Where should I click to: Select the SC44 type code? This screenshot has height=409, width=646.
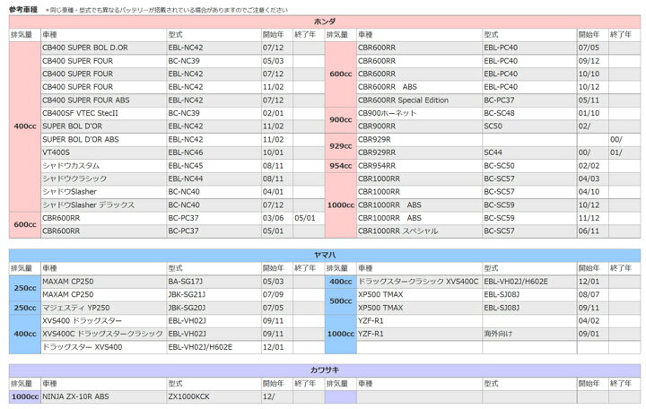pyautogui.click(x=493, y=152)
